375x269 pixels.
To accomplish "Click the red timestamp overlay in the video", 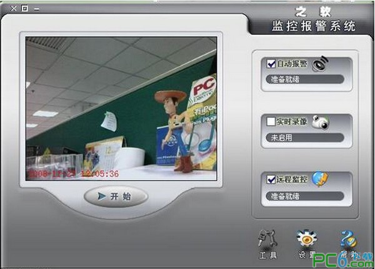I will coord(74,173).
